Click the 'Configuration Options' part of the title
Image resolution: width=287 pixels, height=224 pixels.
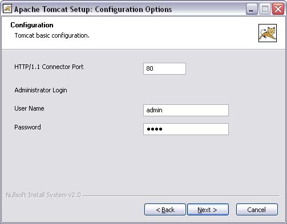134,9
